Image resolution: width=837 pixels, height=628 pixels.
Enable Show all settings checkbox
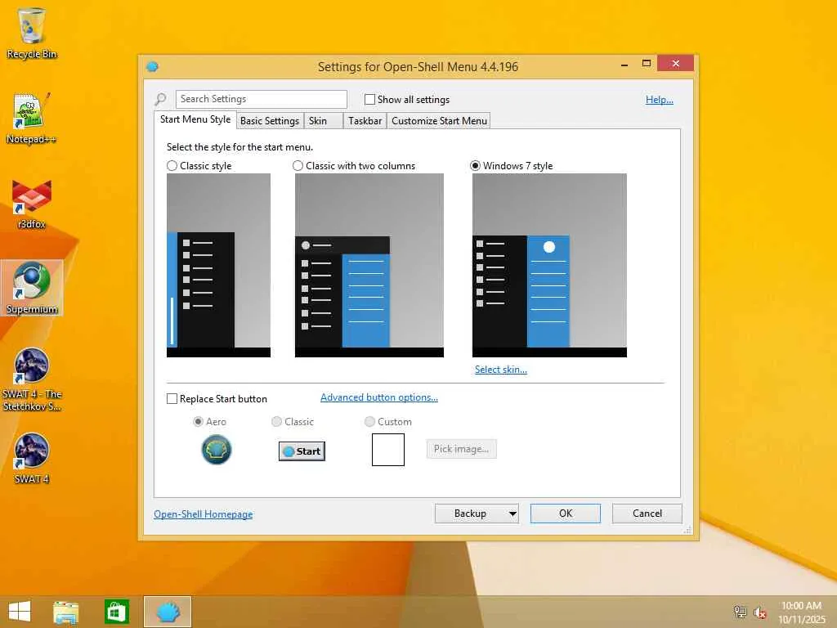point(369,99)
